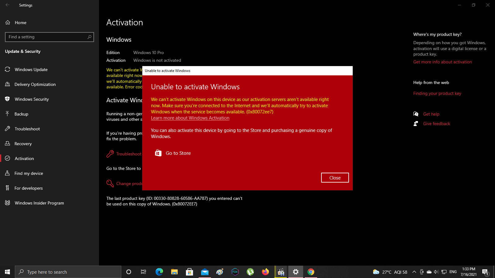
Task: Open Task View in taskbar
Action: [144, 272]
